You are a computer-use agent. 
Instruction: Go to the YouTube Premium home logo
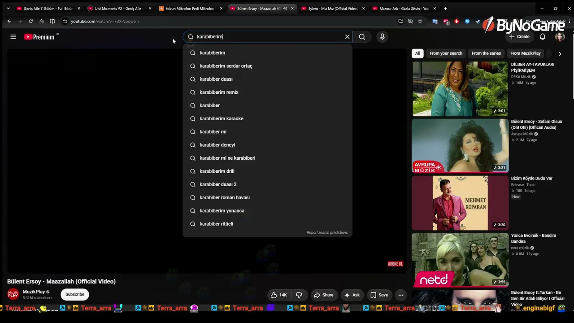tap(39, 37)
